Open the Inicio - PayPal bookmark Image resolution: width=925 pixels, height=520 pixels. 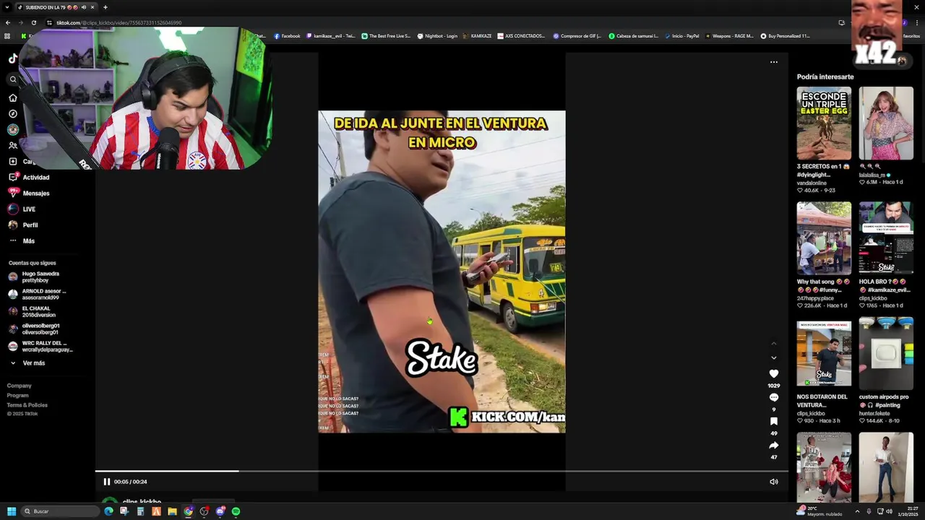pyautogui.click(x=681, y=36)
